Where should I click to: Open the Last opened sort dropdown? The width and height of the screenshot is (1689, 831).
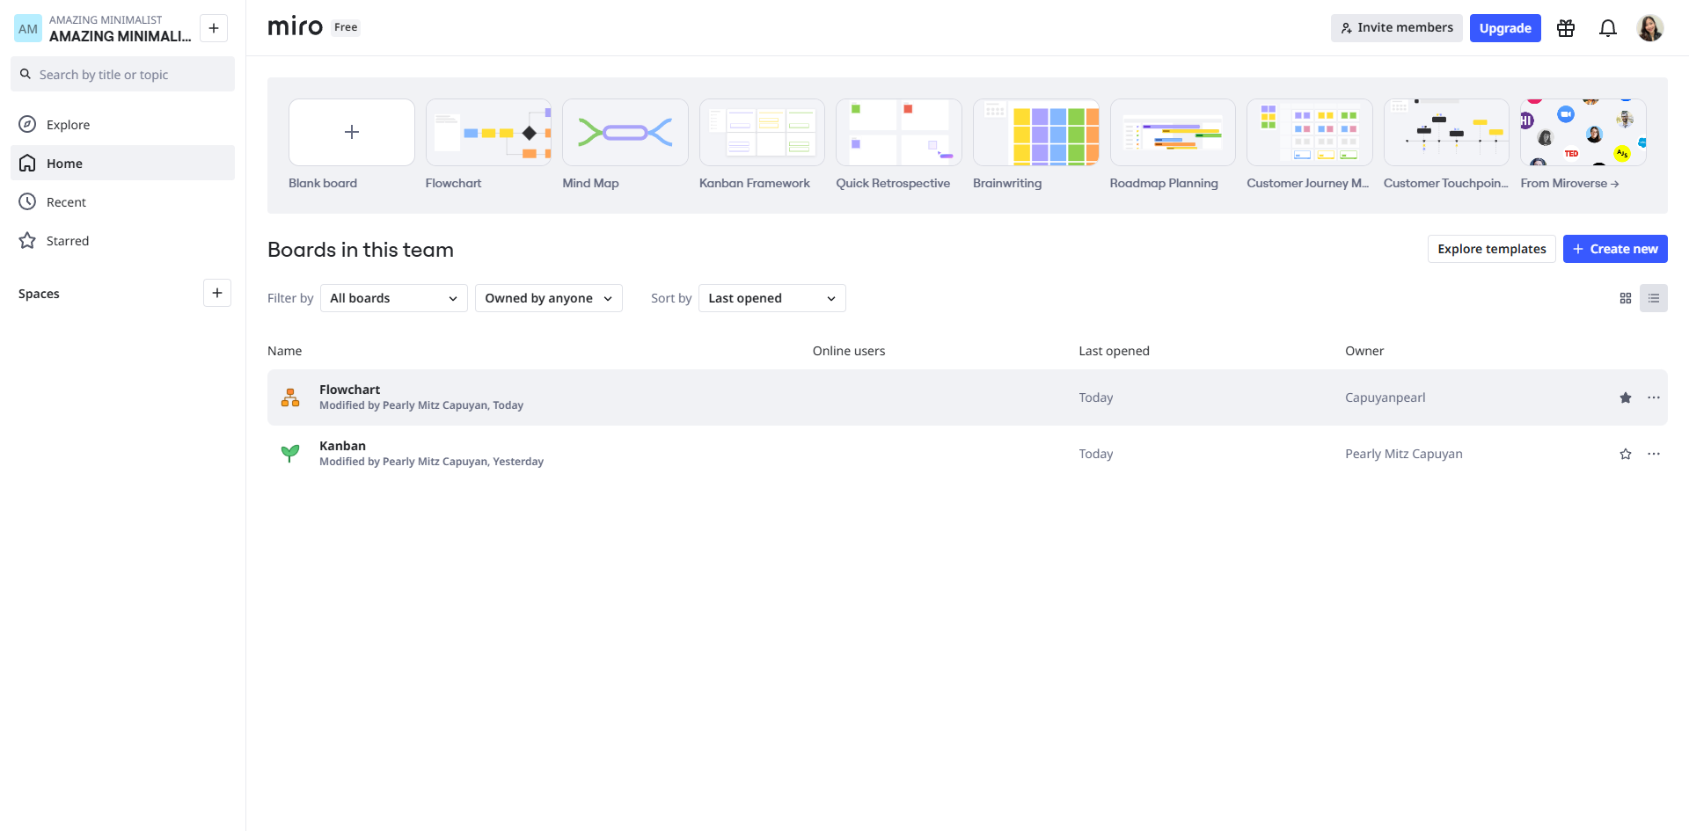pyautogui.click(x=771, y=298)
